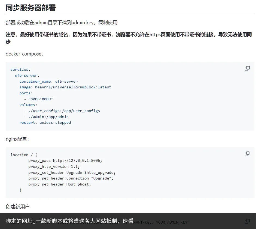256x229 pixels.
Task: Click the 创建新用户 label text
Action: [x=18, y=207]
